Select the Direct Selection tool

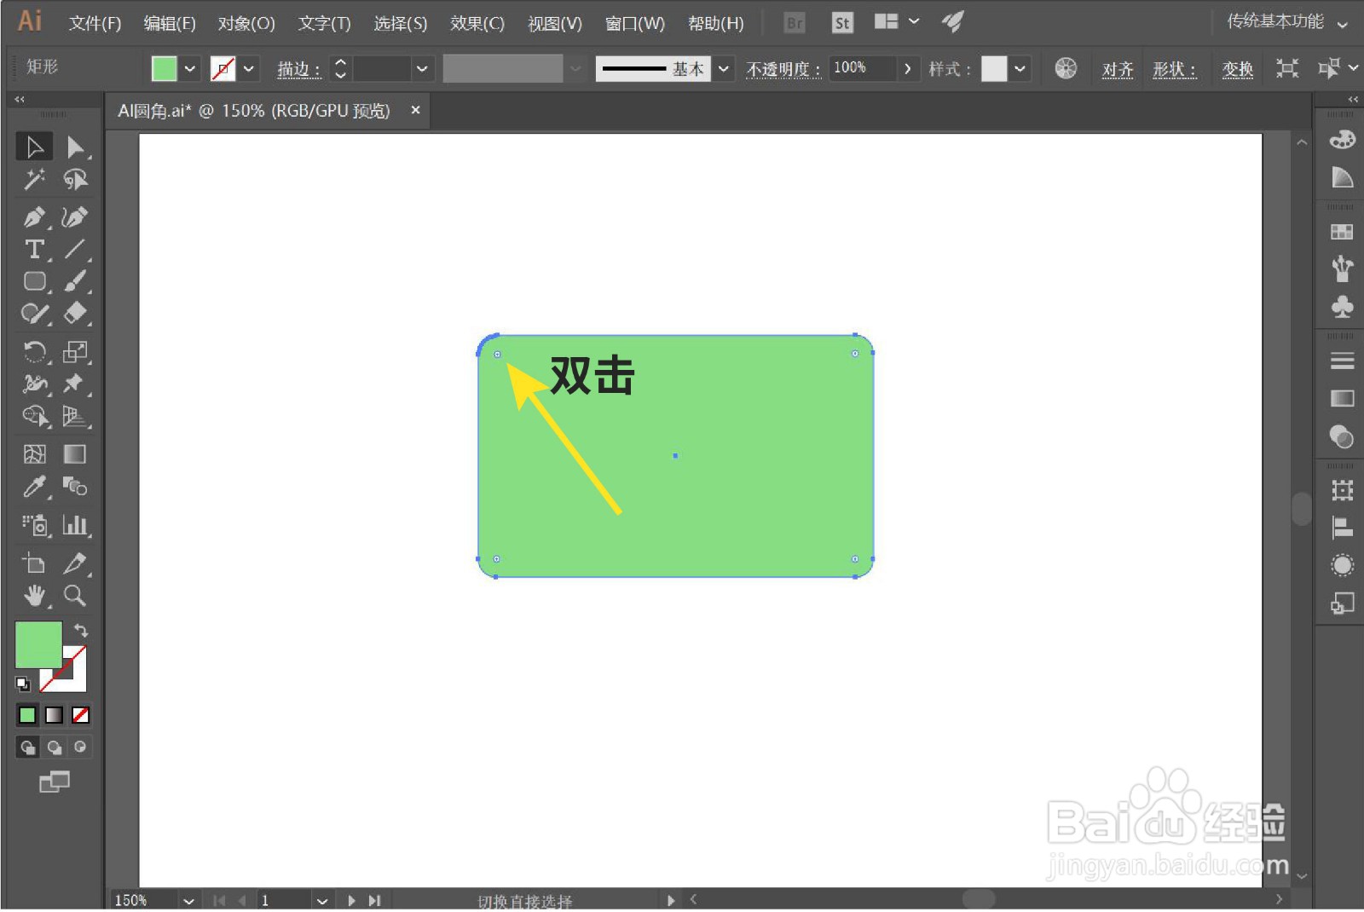(x=75, y=147)
